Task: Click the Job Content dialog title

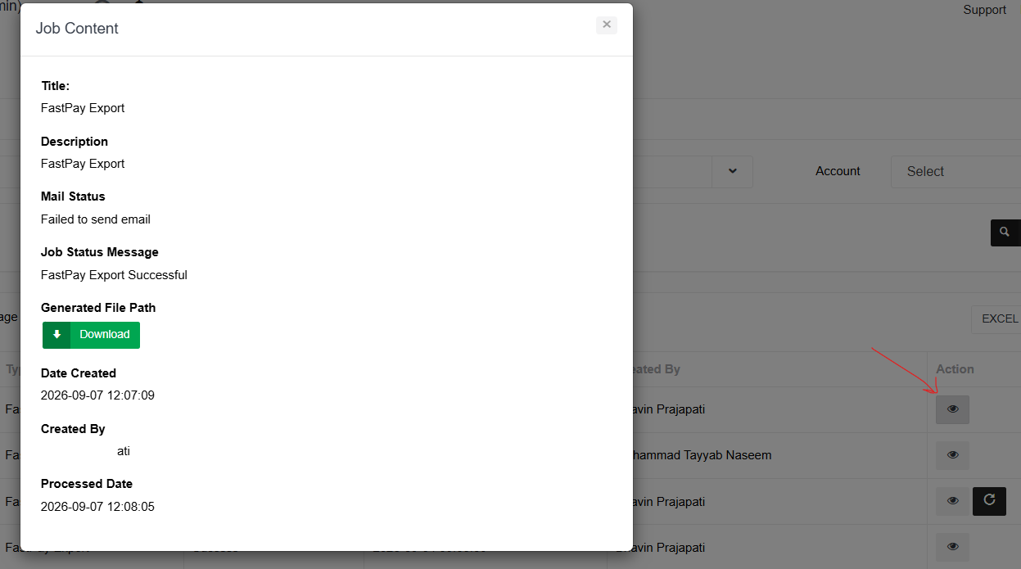Action: click(x=77, y=28)
